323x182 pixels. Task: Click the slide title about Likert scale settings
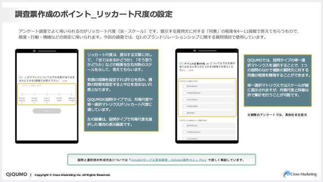click(x=94, y=14)
